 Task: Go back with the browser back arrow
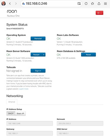tap(10, 4)
